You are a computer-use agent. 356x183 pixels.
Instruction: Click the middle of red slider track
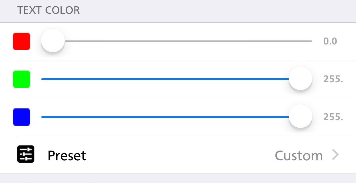tap(177, 41)
